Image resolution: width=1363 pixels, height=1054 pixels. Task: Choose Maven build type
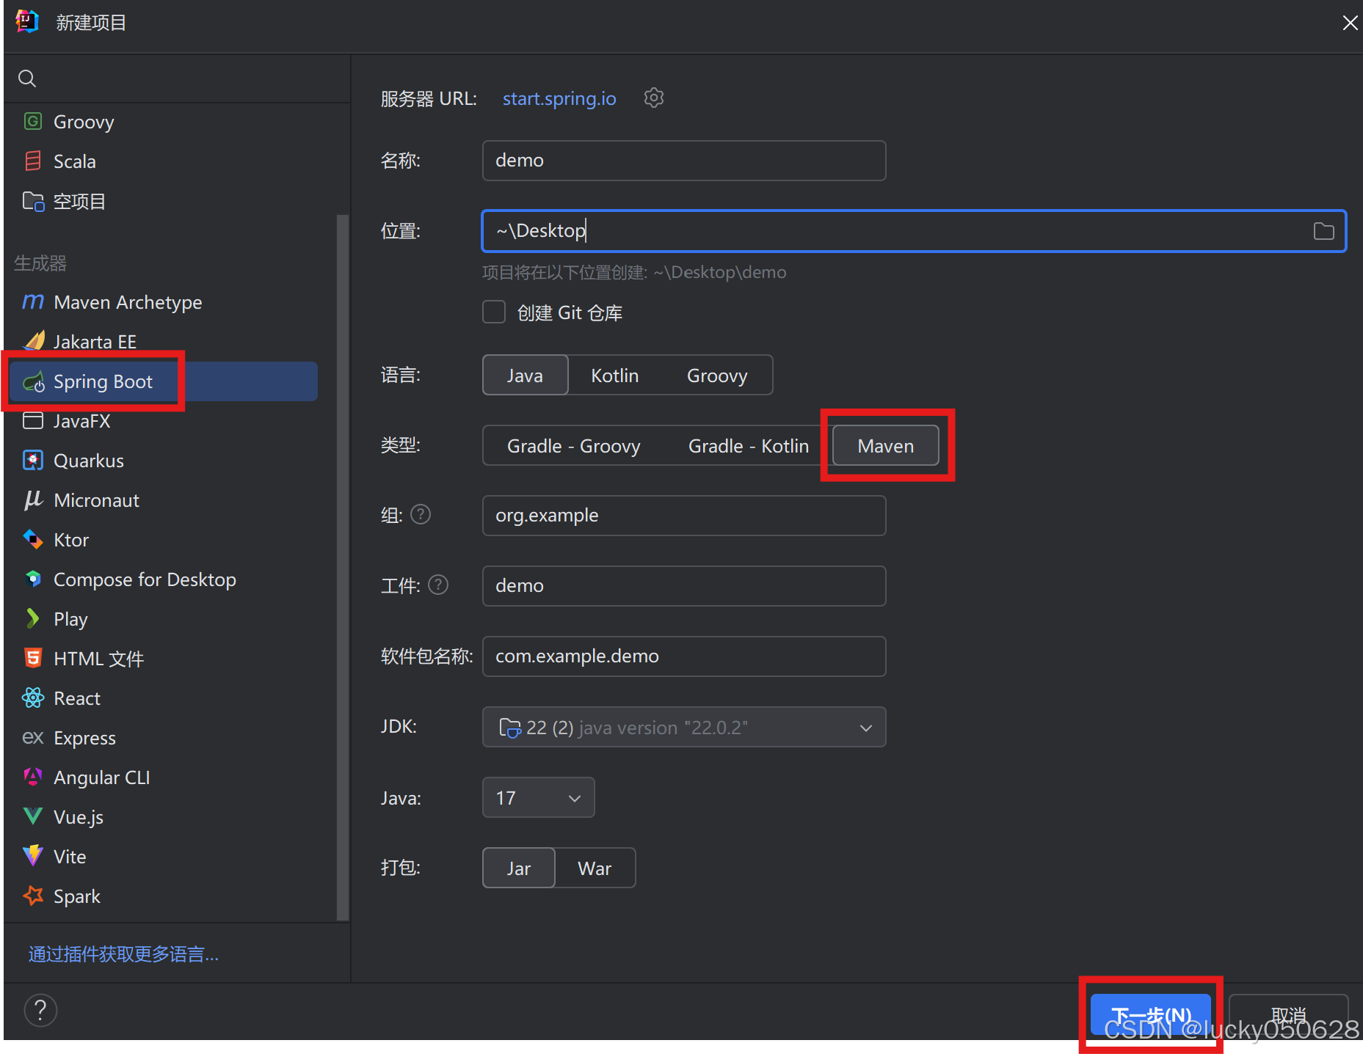click(886, 445)
